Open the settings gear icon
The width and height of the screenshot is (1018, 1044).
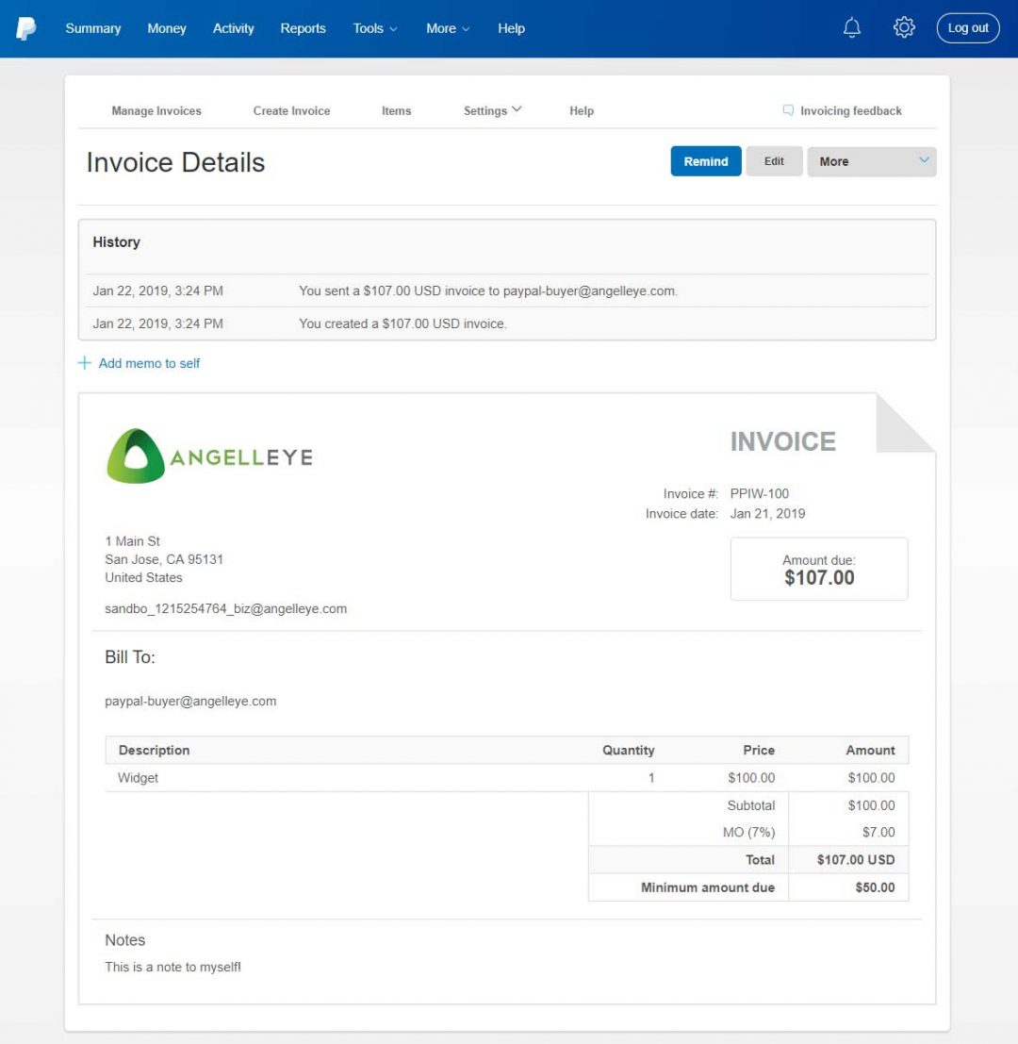904,27
